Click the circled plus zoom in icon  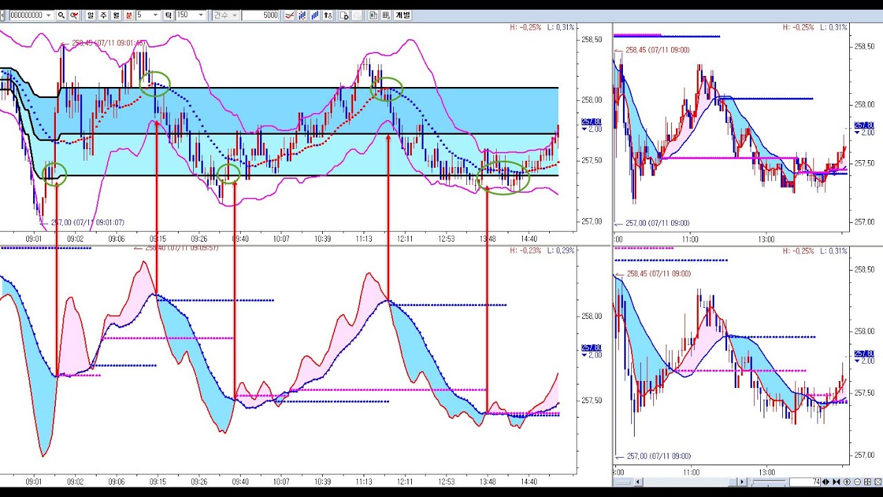(847, 482)
